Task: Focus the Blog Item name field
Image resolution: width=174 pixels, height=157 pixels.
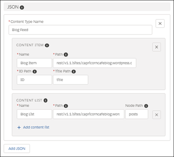Action: 34,63
